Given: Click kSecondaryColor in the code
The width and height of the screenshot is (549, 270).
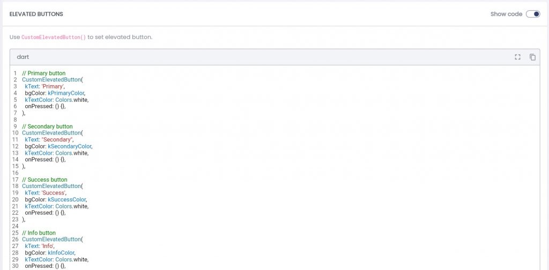Looking at the screenshot, I should click(x=70, y=146).
